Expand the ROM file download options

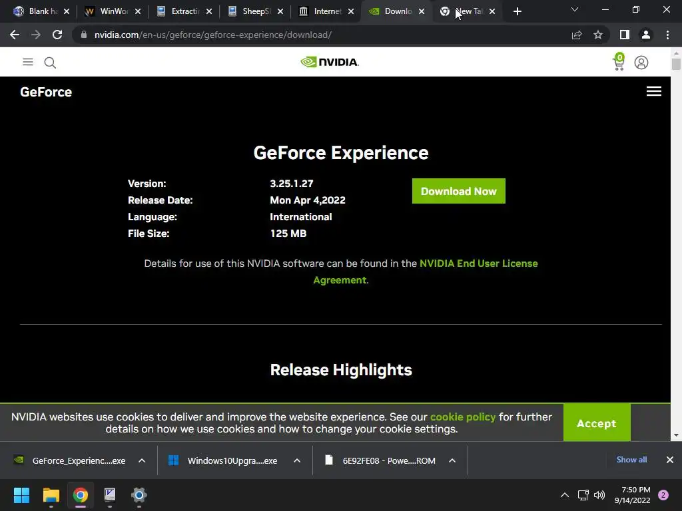452,460
